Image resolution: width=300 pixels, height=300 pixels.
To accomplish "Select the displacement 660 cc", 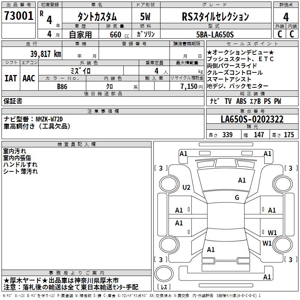I will 119,35.
